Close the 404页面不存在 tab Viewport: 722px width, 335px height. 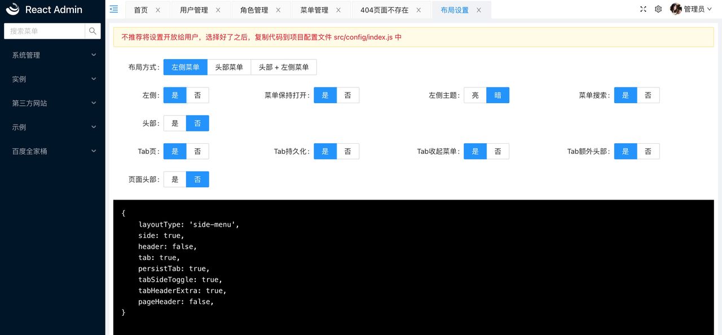[418, 10]
